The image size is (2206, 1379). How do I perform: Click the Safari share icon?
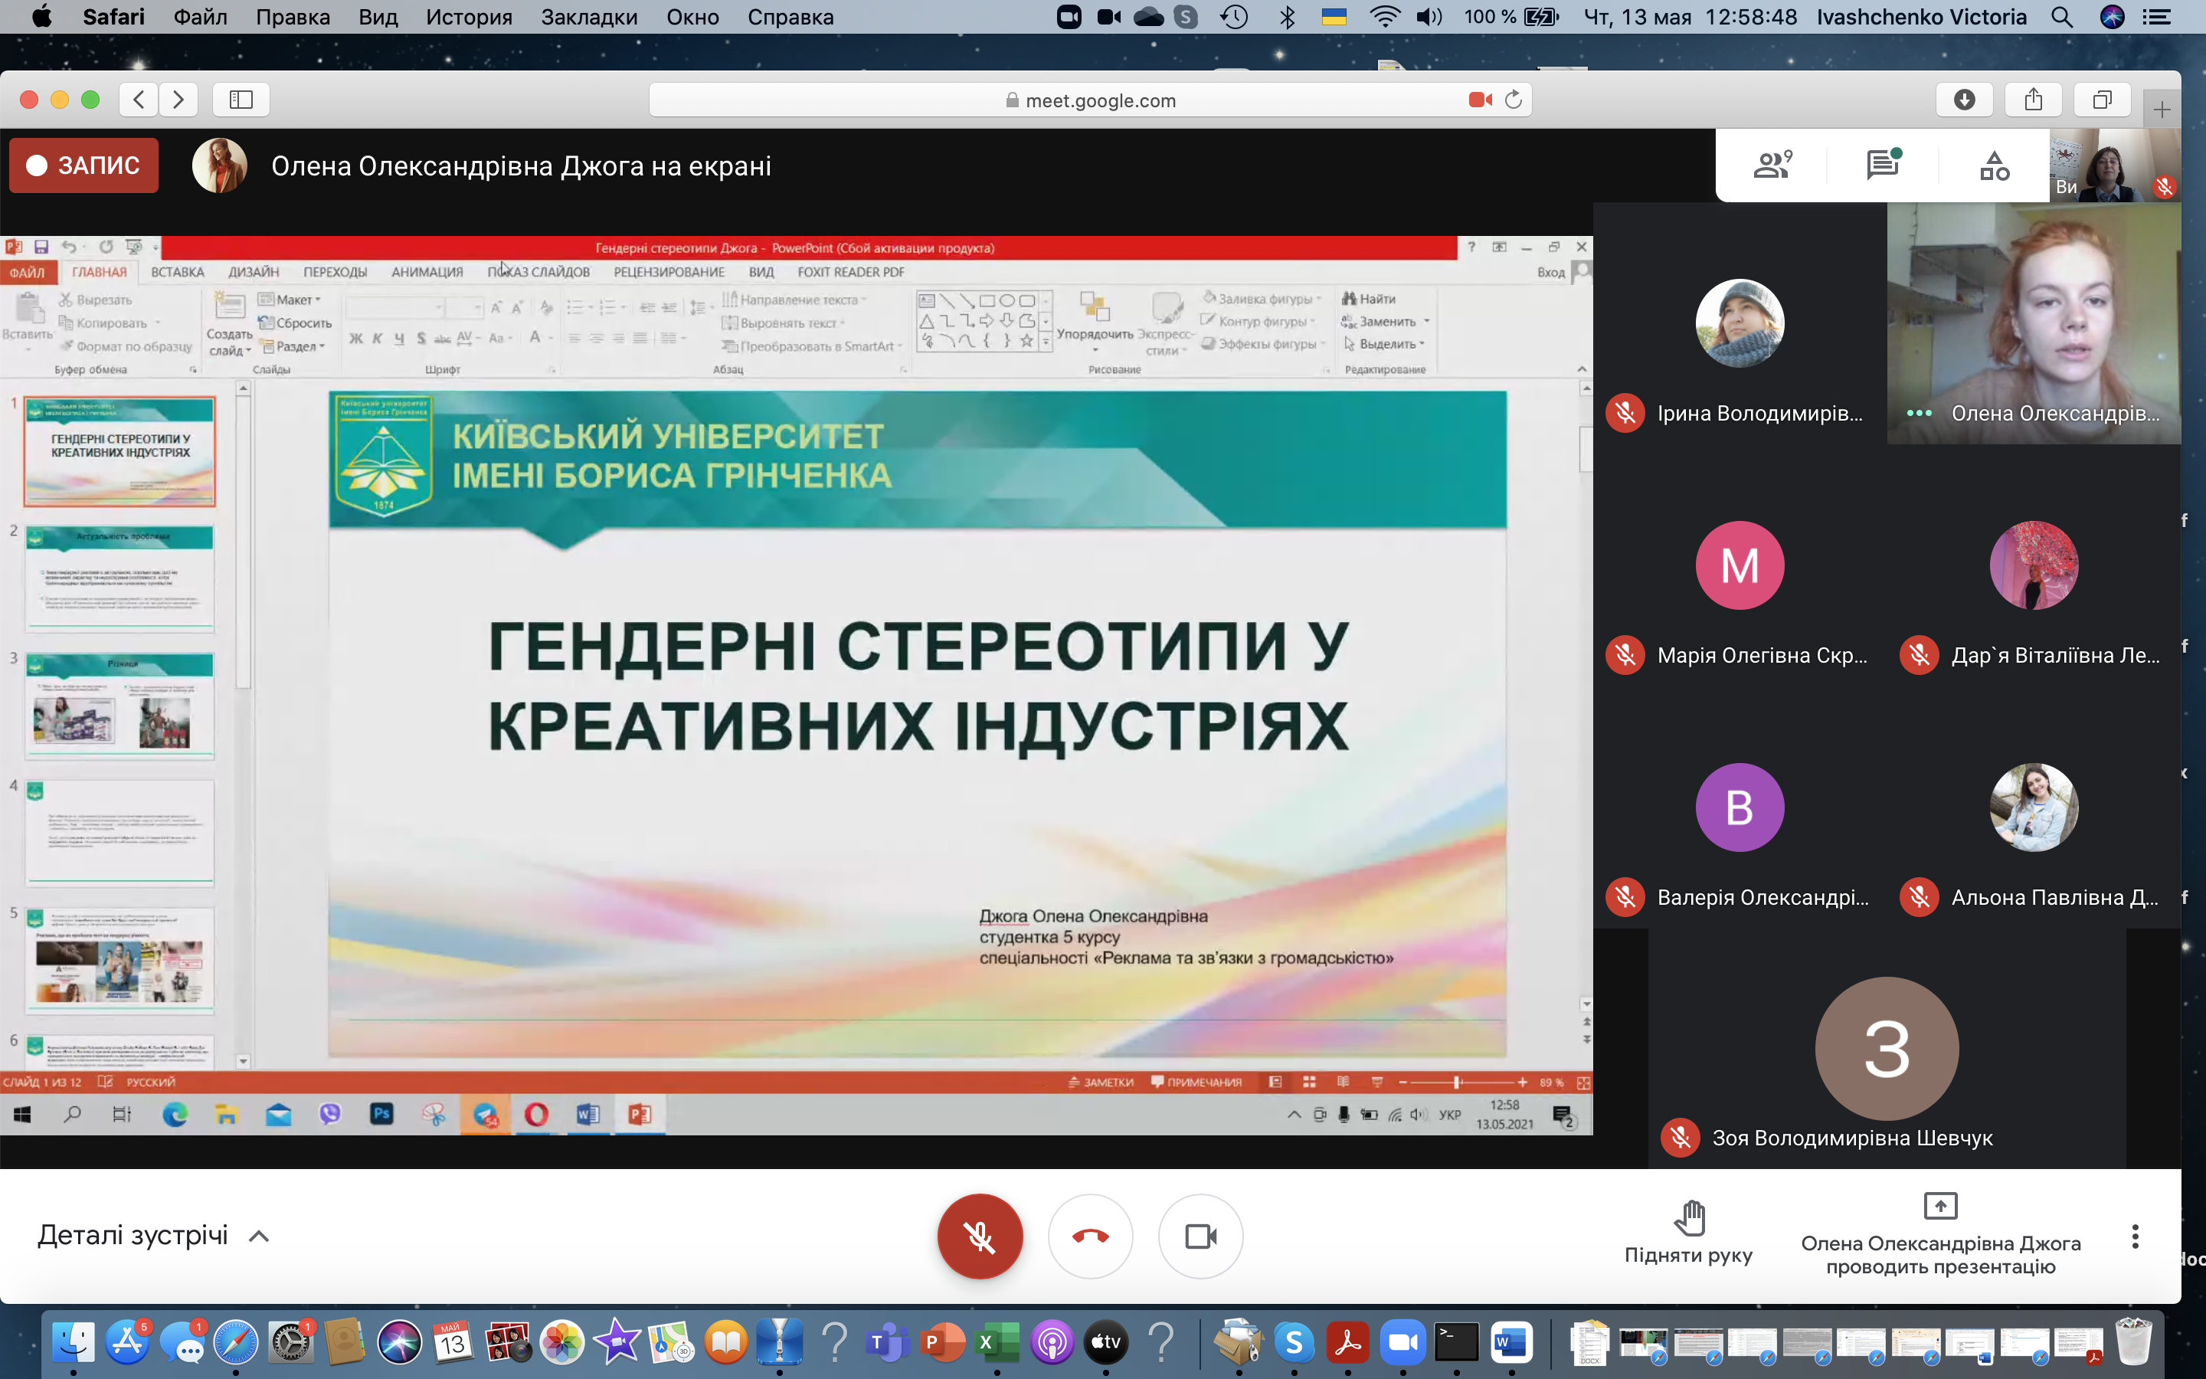pyautogui.click(x=2033, y=100)
